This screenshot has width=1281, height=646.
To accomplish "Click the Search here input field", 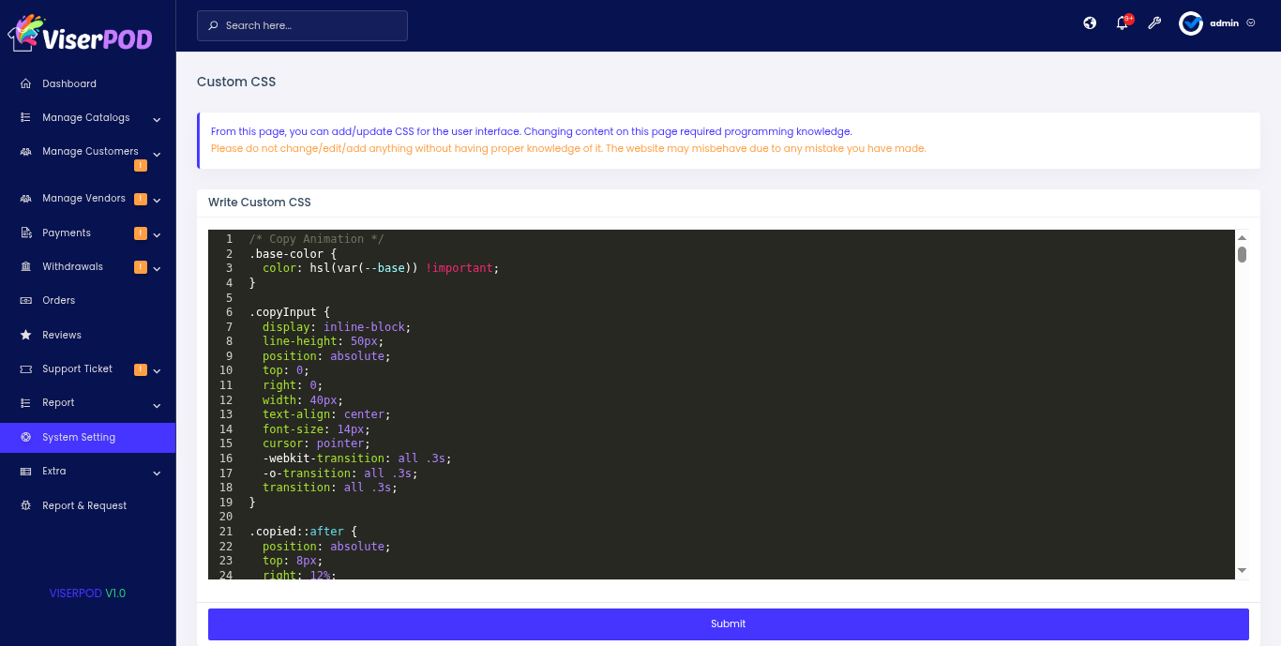I will [x=302, y=25].
